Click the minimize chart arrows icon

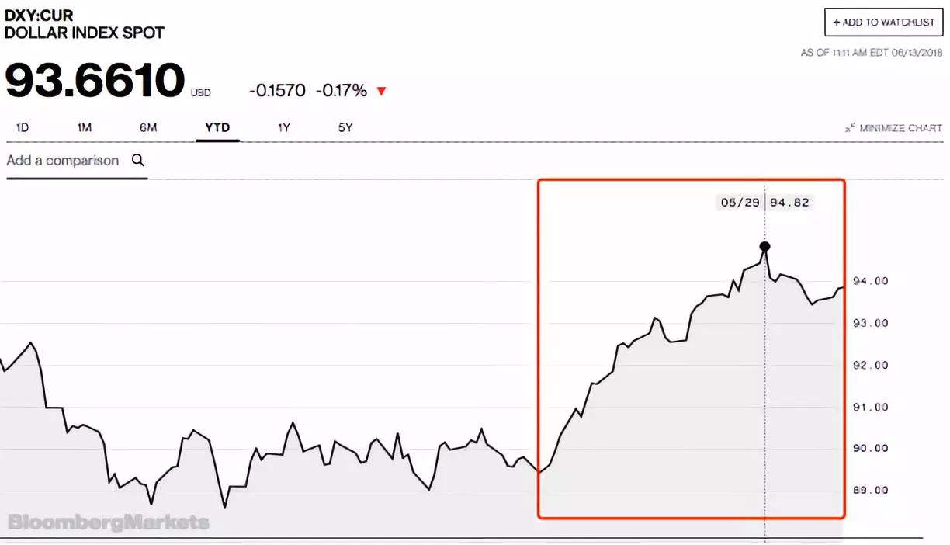pos(850,128)
